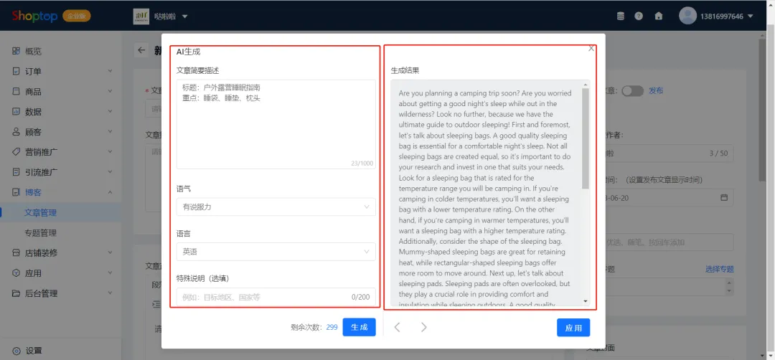Screen dimensions: 775x360
Task: Open account menu 13816997646
Action: 726,16
